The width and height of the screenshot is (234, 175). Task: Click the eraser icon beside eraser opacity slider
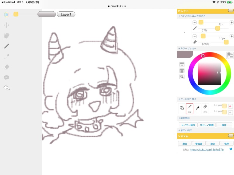click(195, 42)
